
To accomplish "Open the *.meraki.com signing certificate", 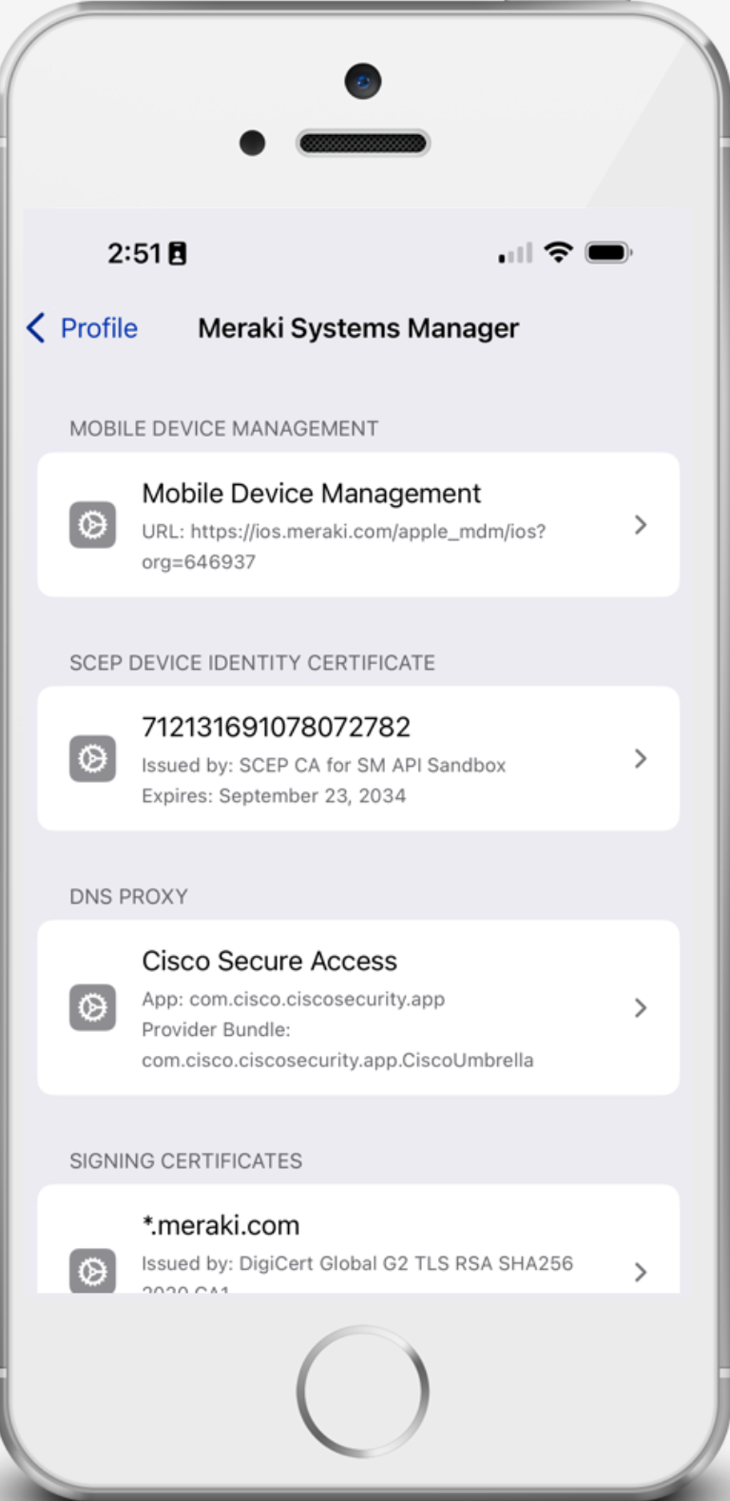I will pyautogui.click(x=358, y=1238).
